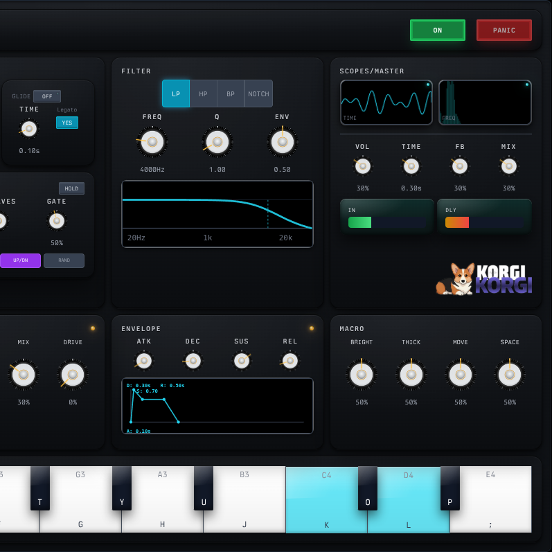Image resolution: width=552 pixels, height=552 pixels.
Task: Click the filter FREQ knob
Action: tap(152, 142)
